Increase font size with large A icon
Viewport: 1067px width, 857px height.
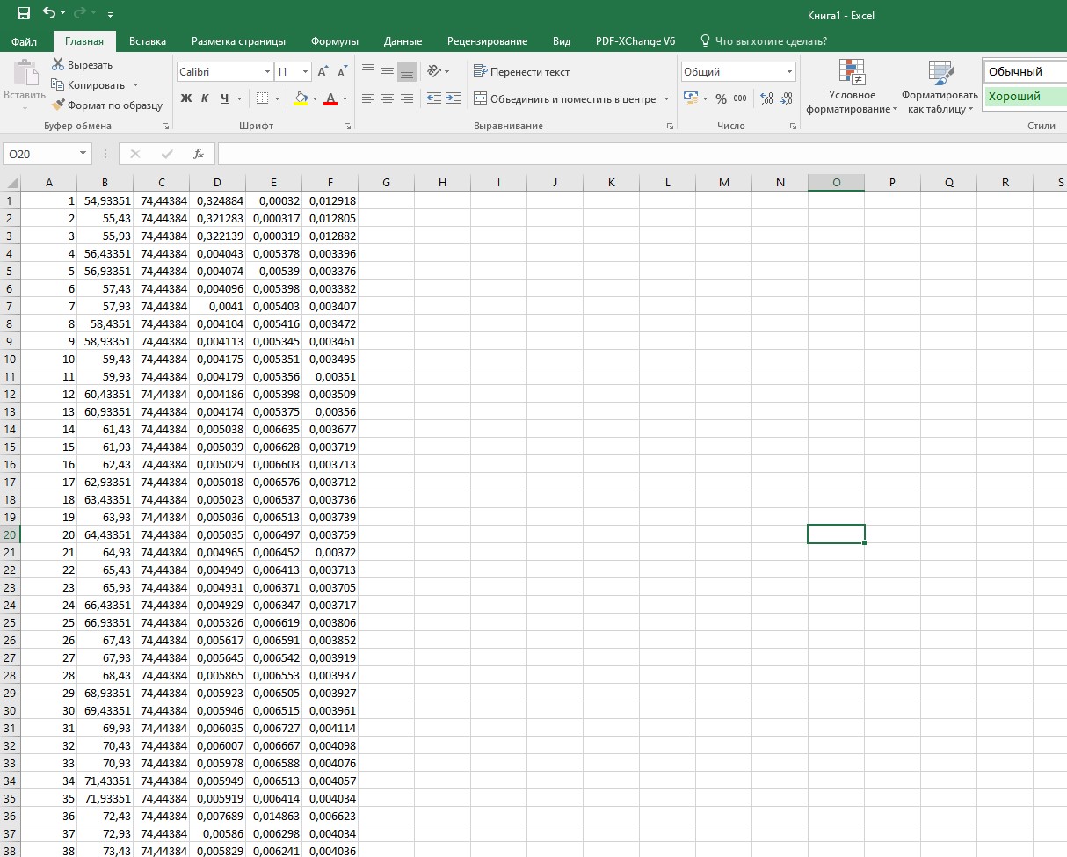[323, 72]
